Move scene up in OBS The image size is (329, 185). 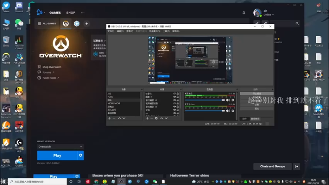119,118
